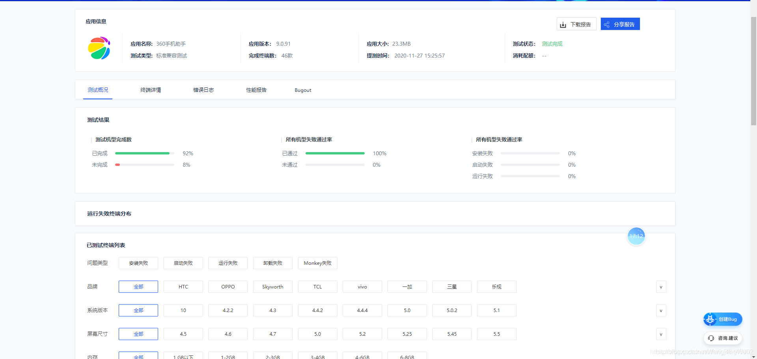Click the headset icon in 咨询.建议
Image resolution: width=757 pixels, height=359 pixels.
click(x=711, y=338)
